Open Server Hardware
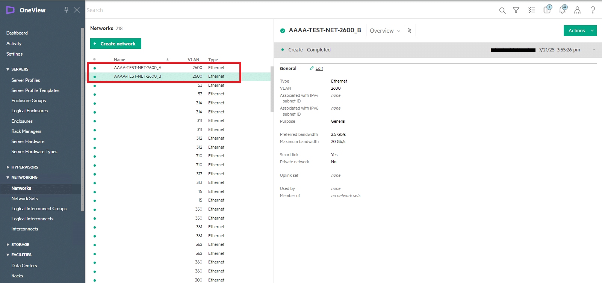Viewport: 602px width, 283px height. 28,141
